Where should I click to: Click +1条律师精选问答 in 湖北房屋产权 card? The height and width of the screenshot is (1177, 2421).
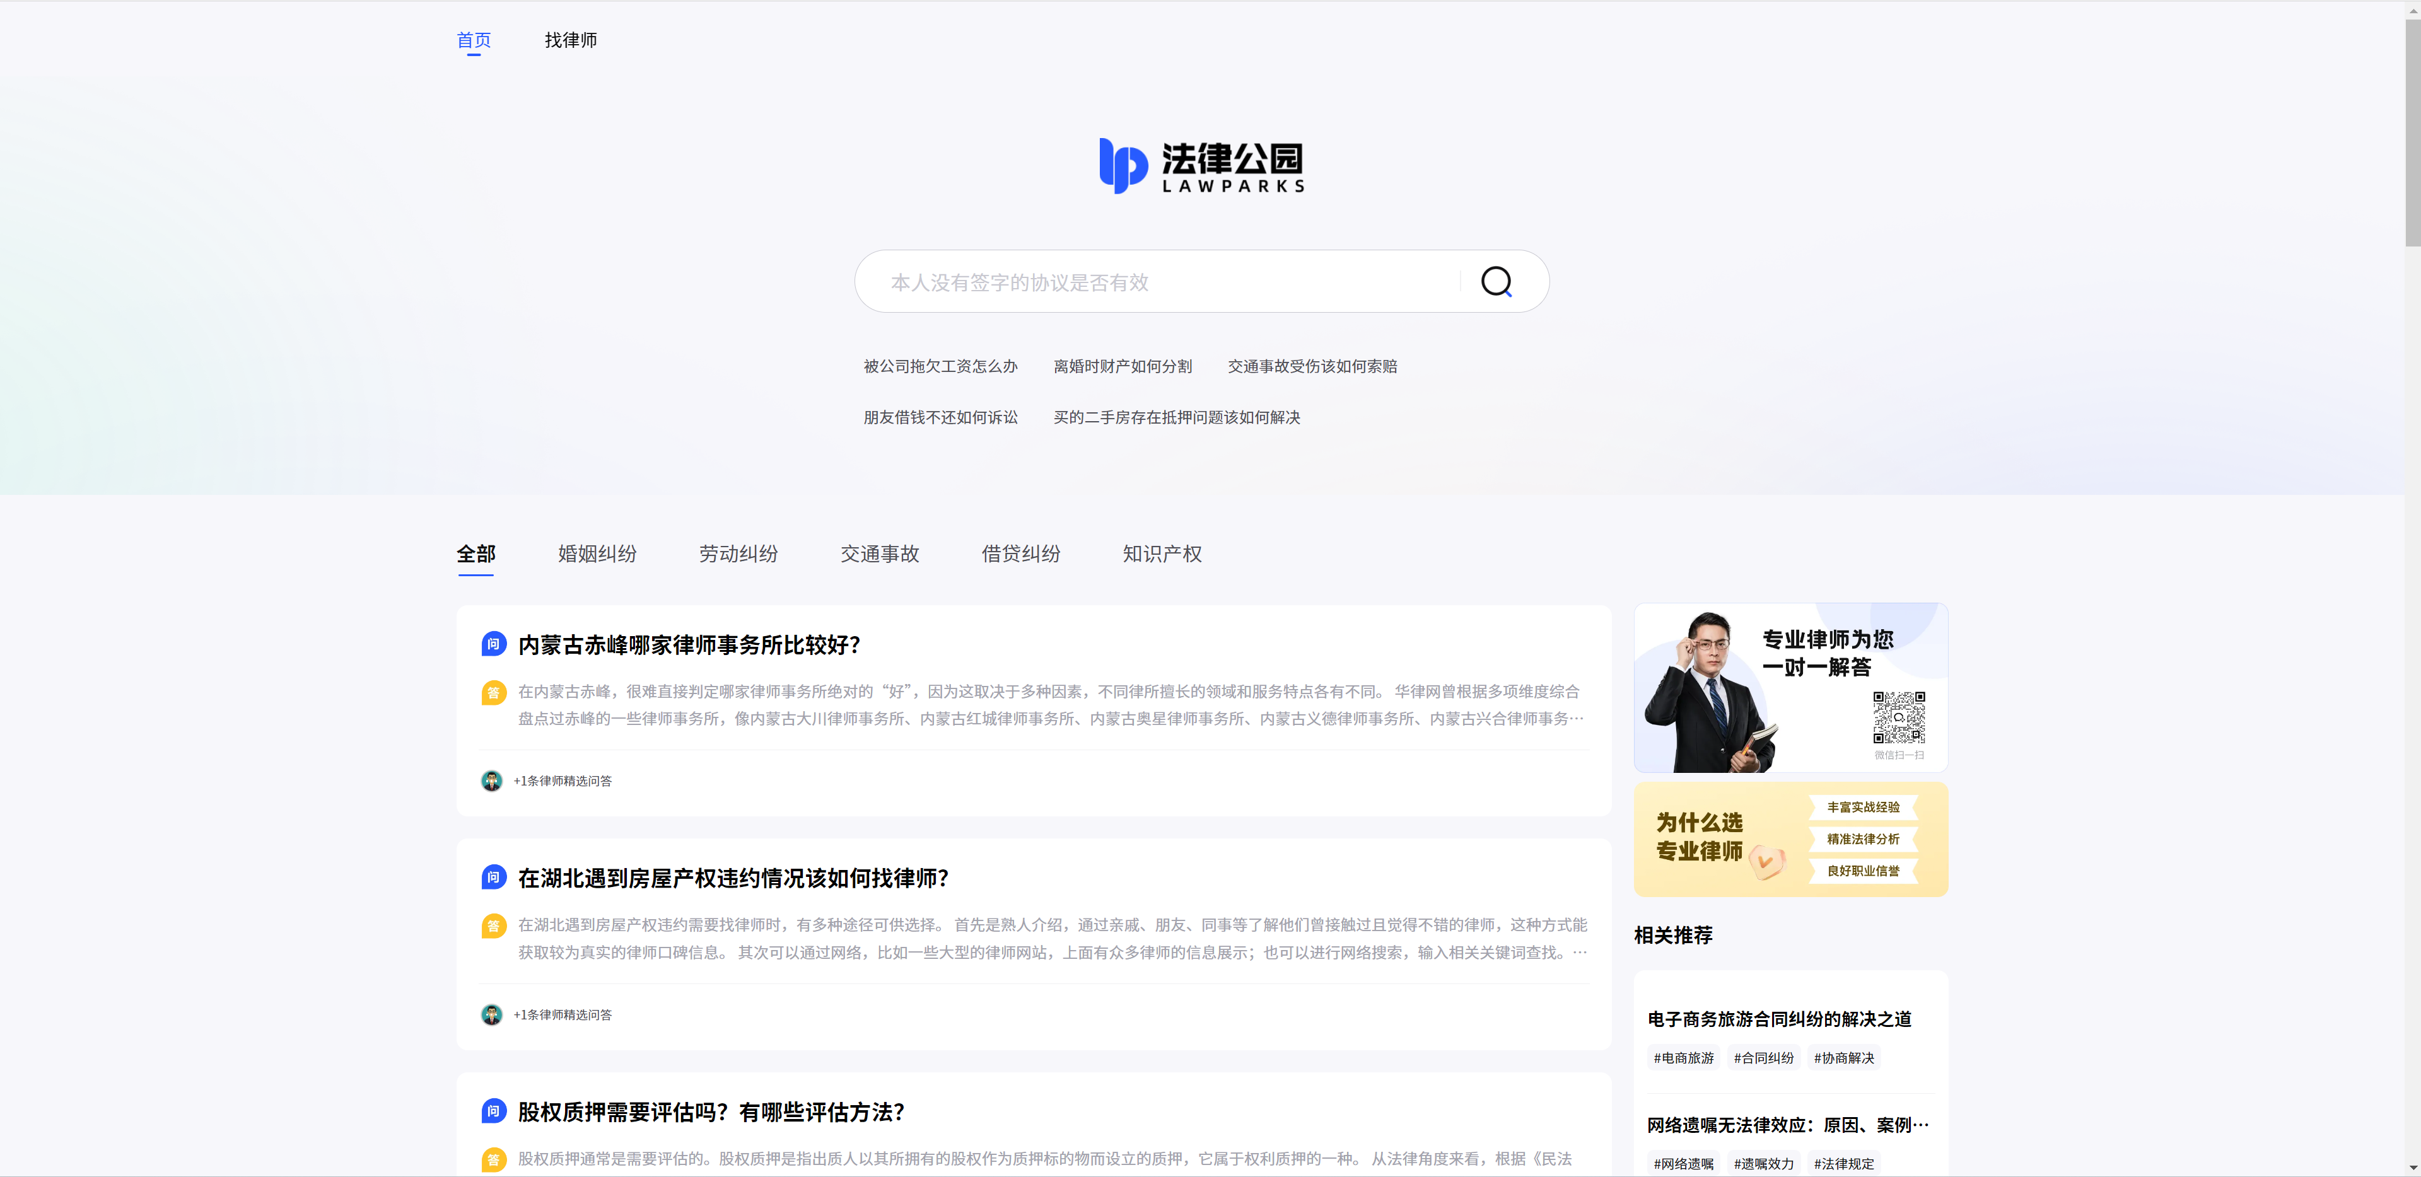click(x=562, y=1016)
